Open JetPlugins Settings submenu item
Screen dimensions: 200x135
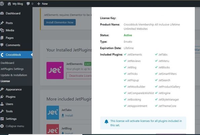click(12, 69)
